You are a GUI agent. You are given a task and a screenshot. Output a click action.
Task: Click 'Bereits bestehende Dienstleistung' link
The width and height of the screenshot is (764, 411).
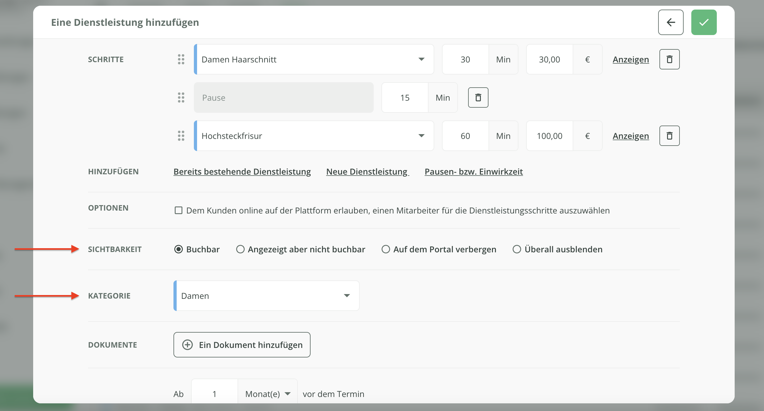click(x=242, y=172)
